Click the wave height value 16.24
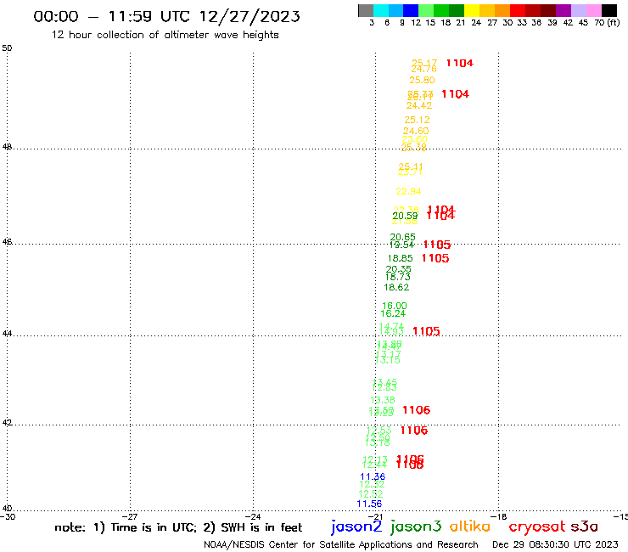628x552 pixels. pyautogui.click(x=393, y=314)
